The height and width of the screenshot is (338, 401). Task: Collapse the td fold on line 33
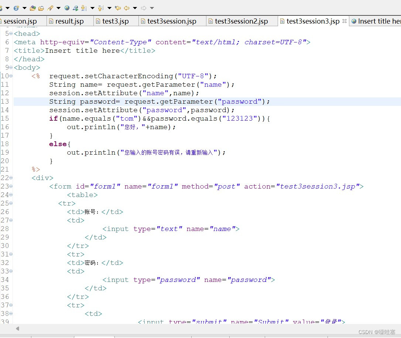[x=11, y=271]
